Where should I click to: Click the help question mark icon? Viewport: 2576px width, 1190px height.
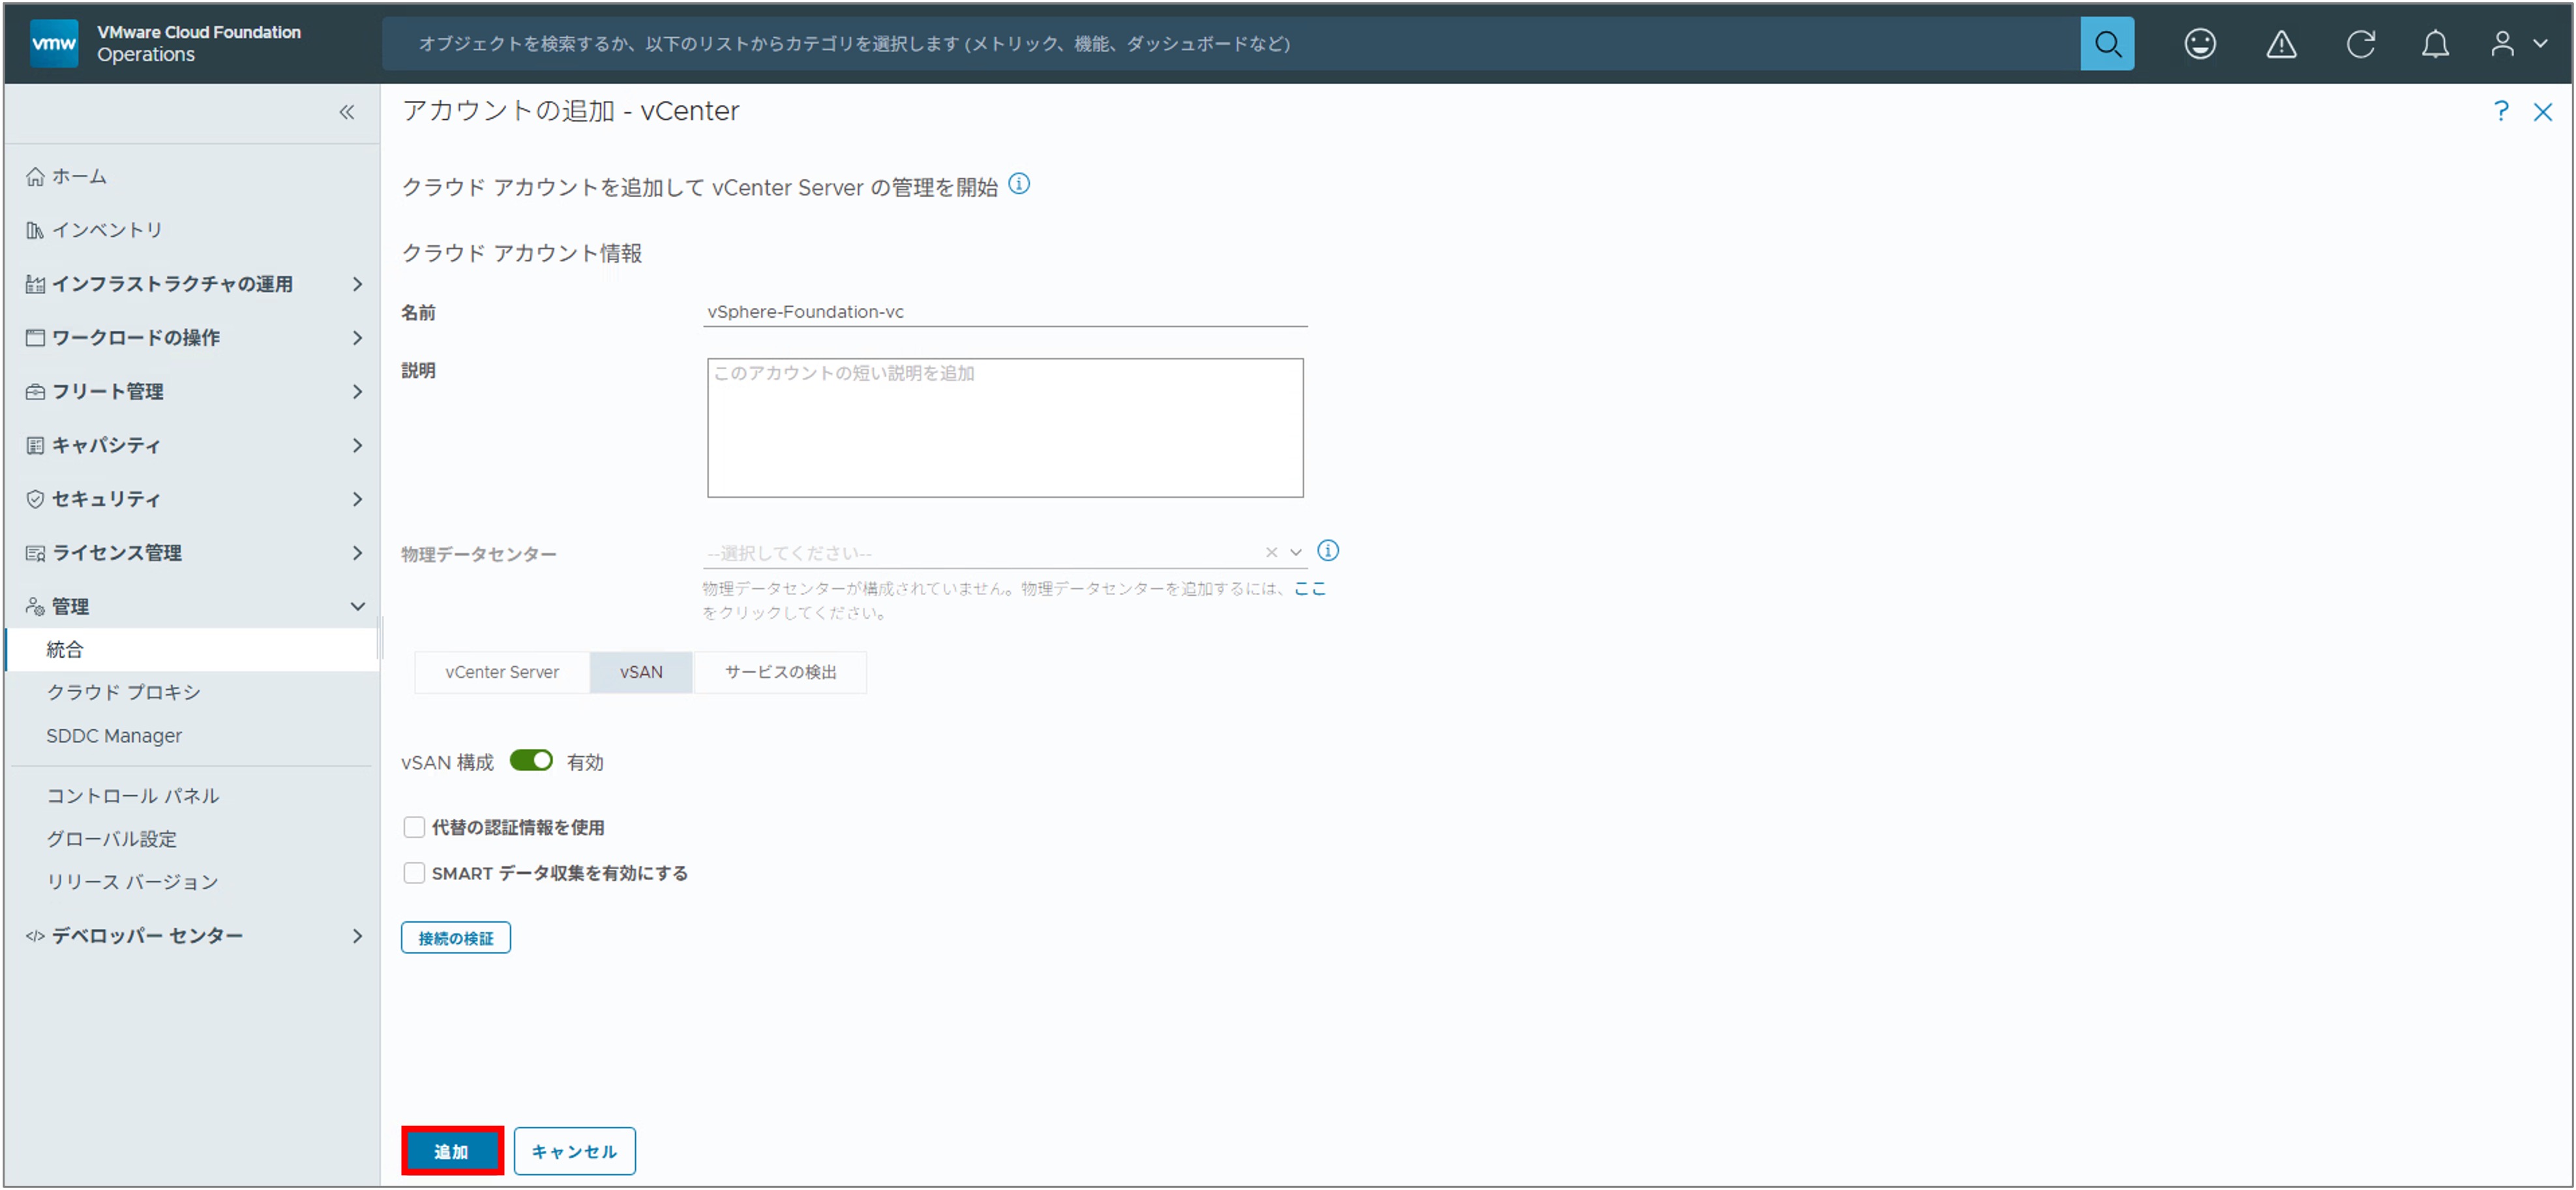click(2500, 111)
